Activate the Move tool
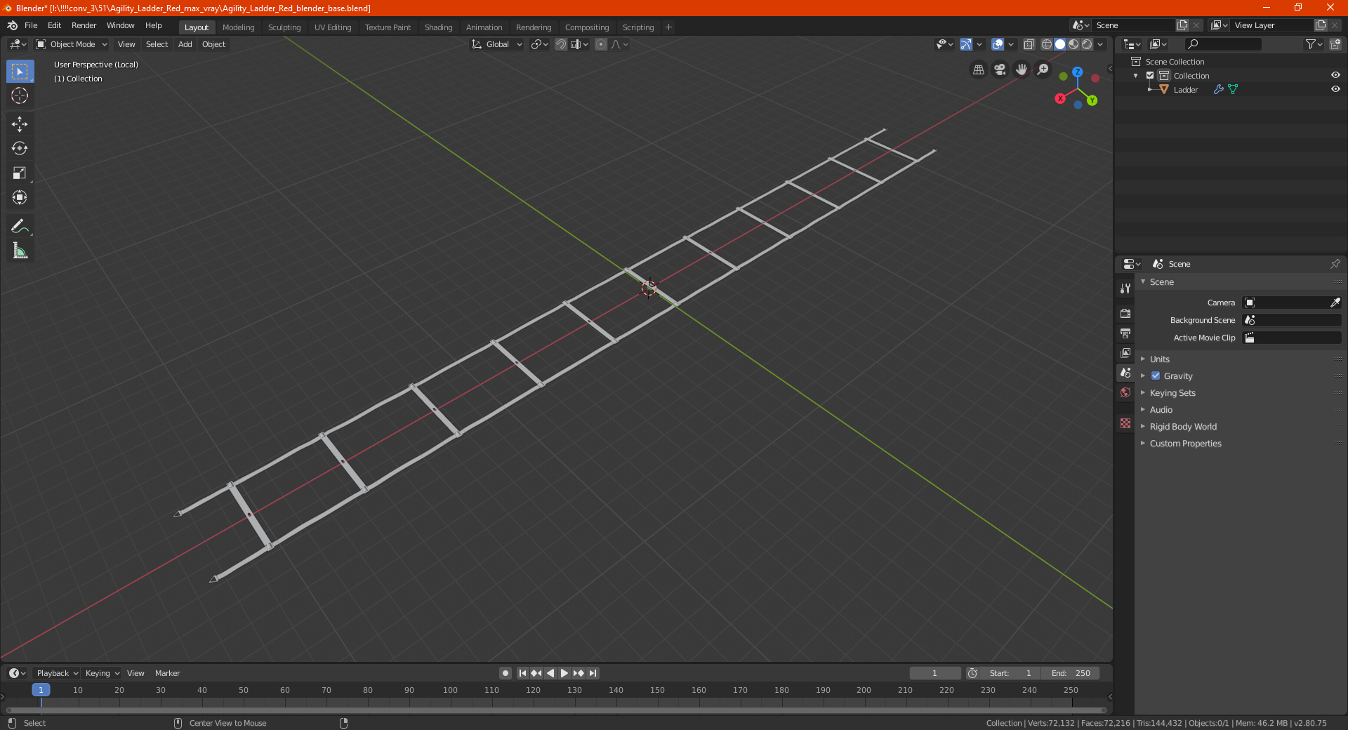 (x=20, y=124)
